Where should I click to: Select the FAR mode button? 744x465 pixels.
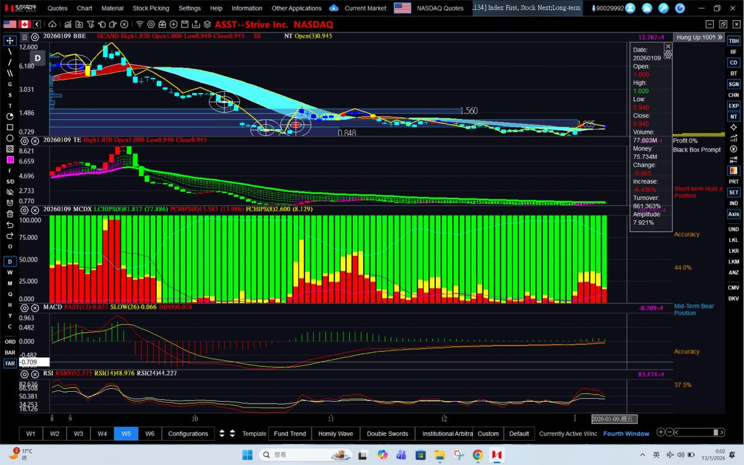tap(10, 363)
